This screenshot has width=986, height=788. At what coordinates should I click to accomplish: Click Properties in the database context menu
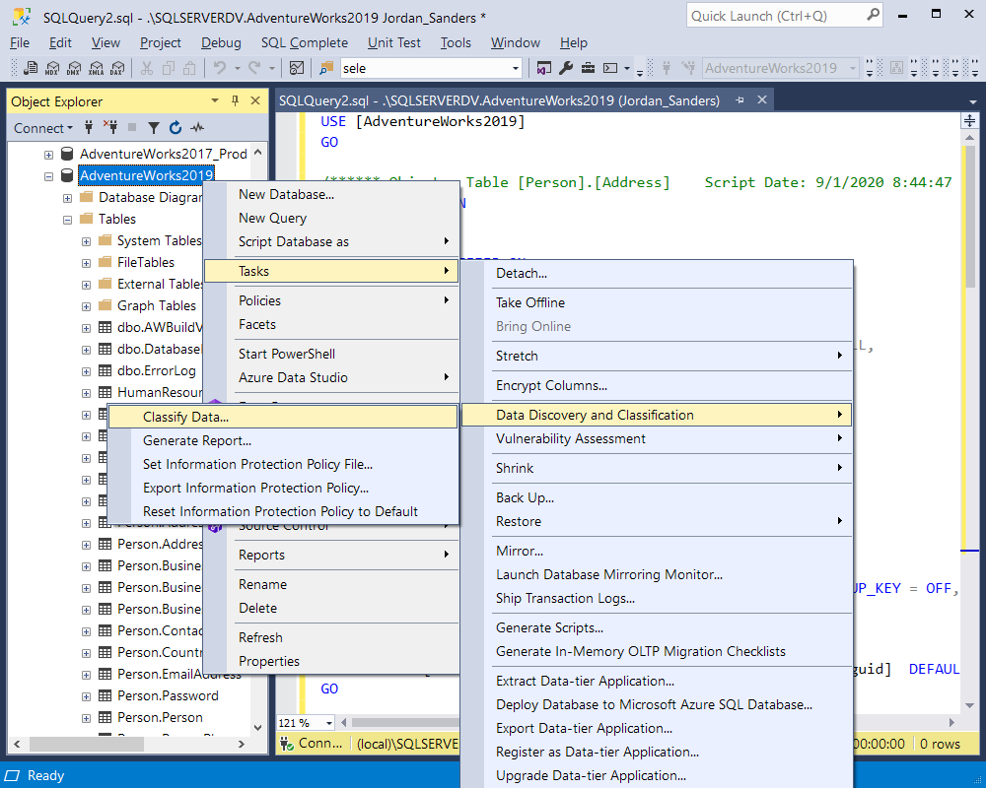(x=330, y=661)
